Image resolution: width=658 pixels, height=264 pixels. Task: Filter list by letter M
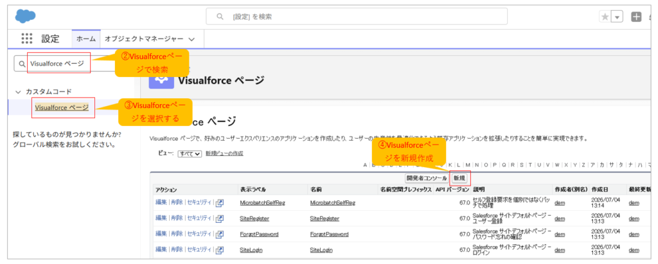point(468,165)
